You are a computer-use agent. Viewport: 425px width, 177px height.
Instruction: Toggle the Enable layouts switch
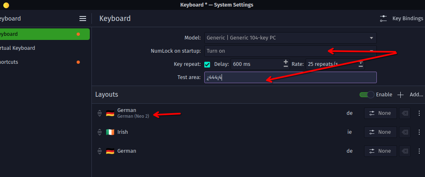pos(367,95)
